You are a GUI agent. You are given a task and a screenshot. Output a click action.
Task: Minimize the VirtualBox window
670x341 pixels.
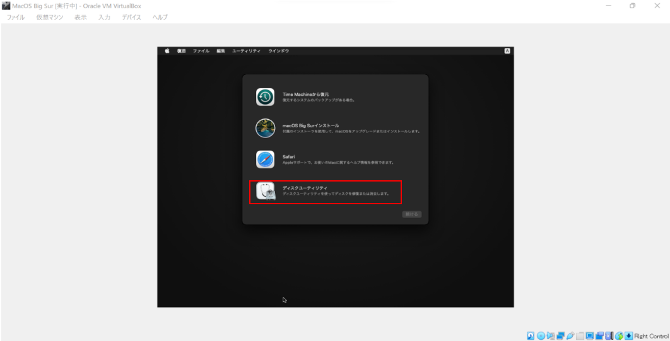click(x=608, y=6)
